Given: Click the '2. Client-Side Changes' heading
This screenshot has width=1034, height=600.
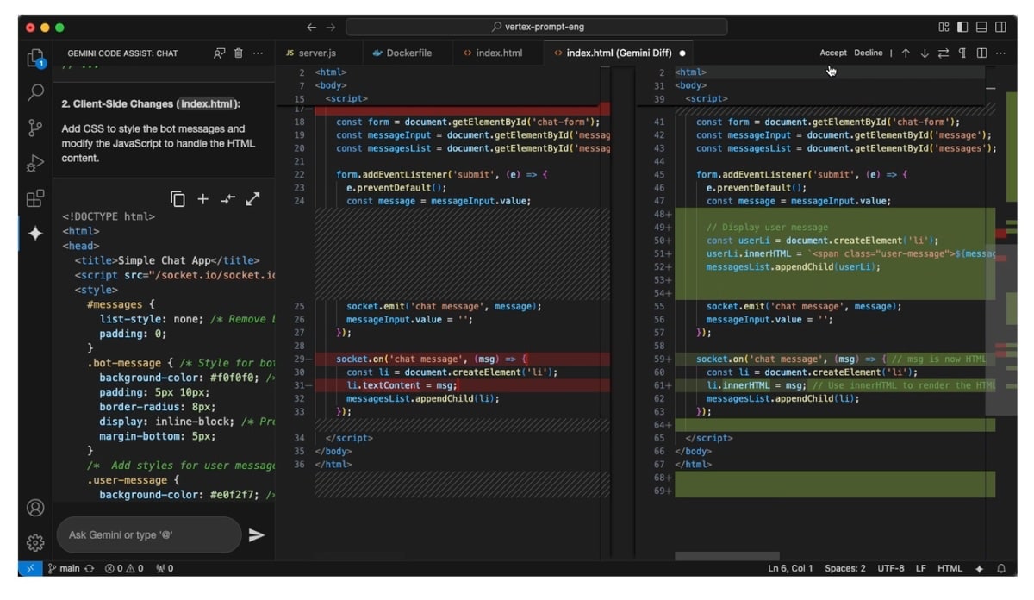Looking at the screenshot, I should pos(151,103).
